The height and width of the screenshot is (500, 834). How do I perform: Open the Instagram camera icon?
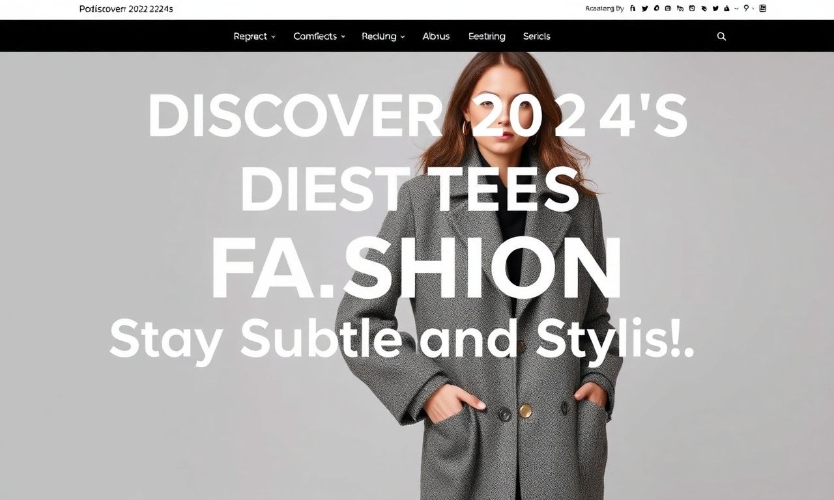pos(668,8)
